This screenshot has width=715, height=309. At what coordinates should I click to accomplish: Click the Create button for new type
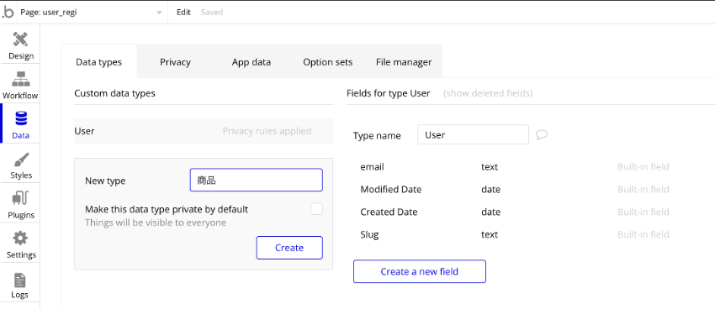(x=289, y=248)
